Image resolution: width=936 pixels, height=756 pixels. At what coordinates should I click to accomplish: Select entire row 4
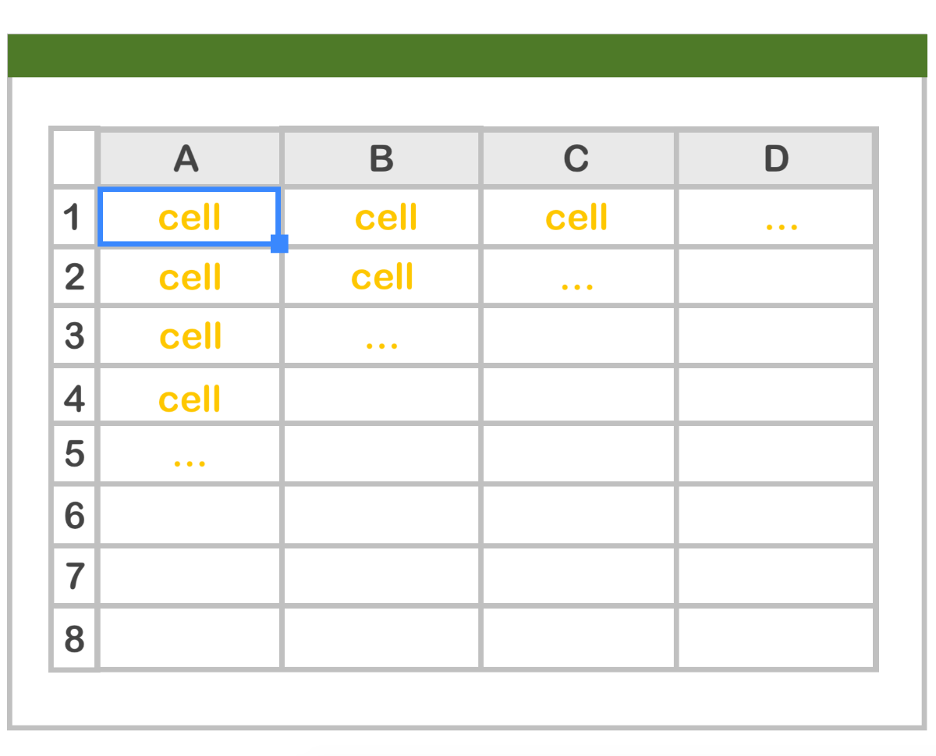(x=73, y=398)
